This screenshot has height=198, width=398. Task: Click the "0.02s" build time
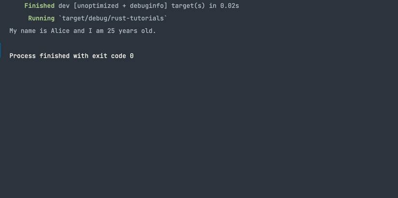point(230,6)
